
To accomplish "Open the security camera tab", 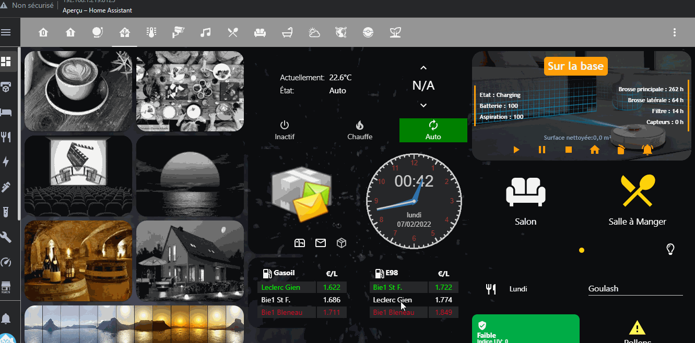I will tap(179, 33).
